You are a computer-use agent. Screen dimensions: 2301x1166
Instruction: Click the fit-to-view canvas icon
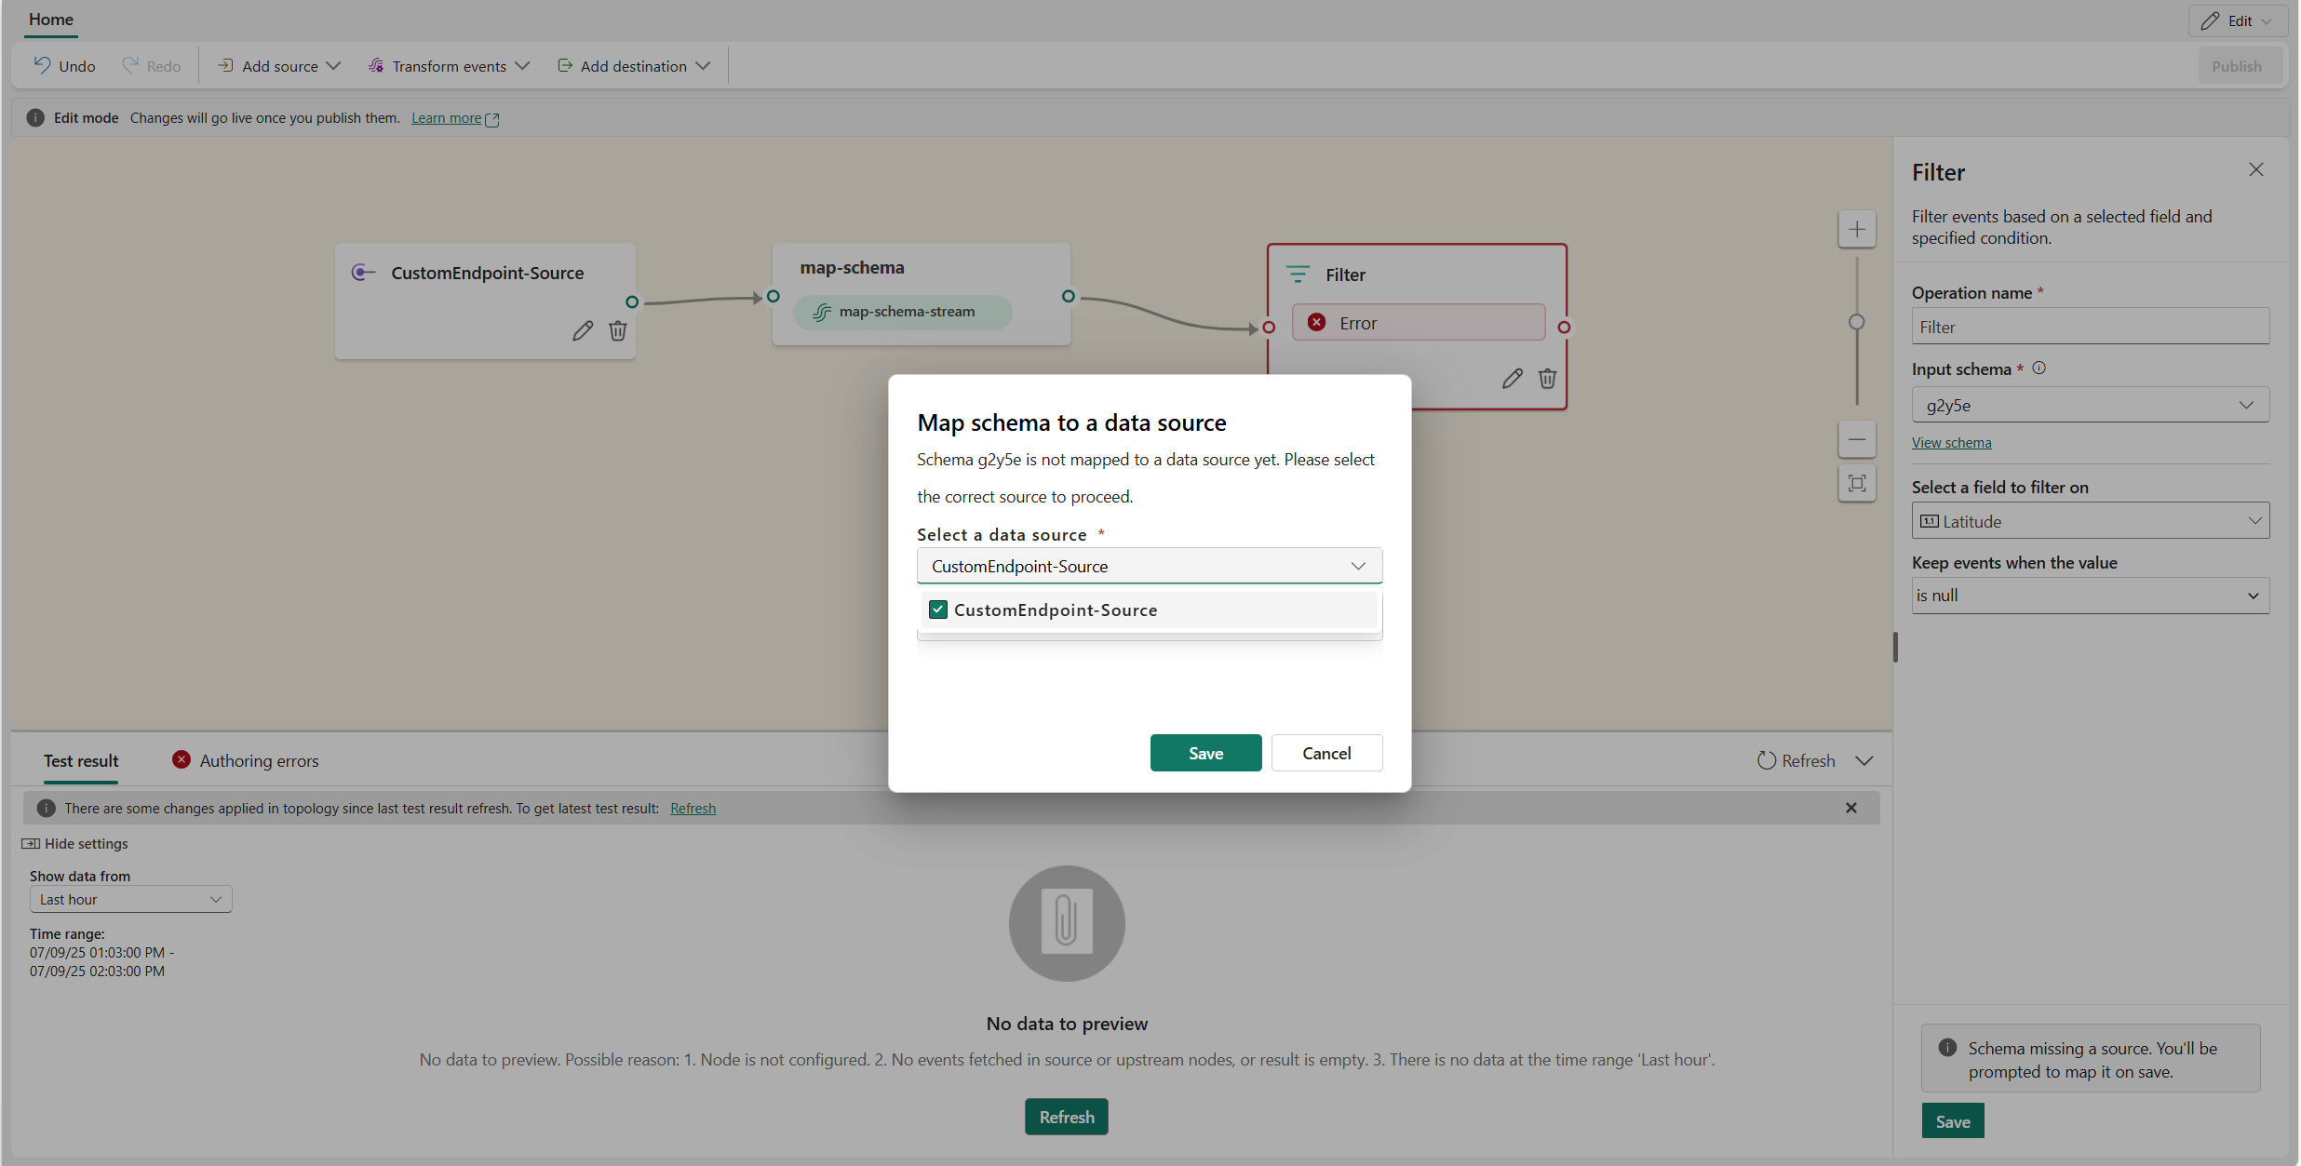pyautogui.click(x=1857, y=483)
